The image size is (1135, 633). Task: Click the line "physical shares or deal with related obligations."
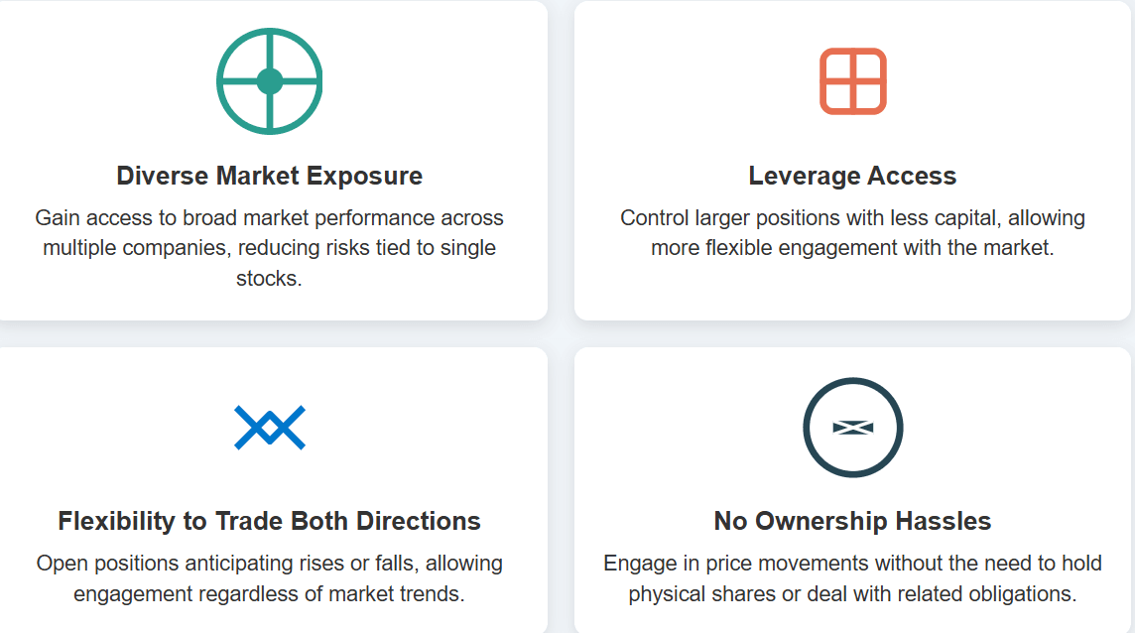click(852, 594)
